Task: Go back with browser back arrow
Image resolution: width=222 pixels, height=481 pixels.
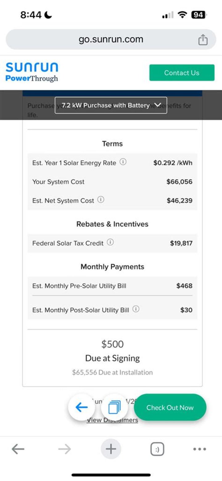Action: (18, 449)
